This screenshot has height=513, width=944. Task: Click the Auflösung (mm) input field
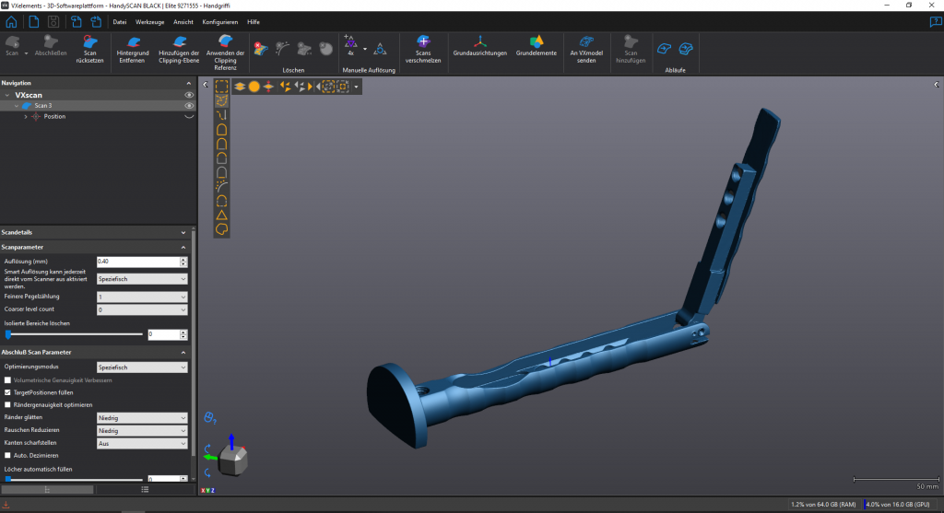pos(138,262)
